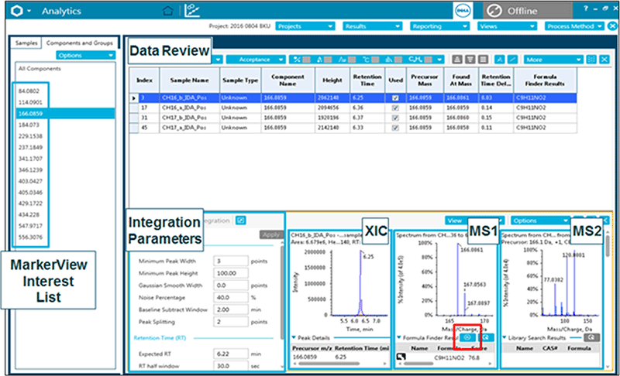620x376 pixels.
Task: Sort by the Height column header
Action: [332, 80]
